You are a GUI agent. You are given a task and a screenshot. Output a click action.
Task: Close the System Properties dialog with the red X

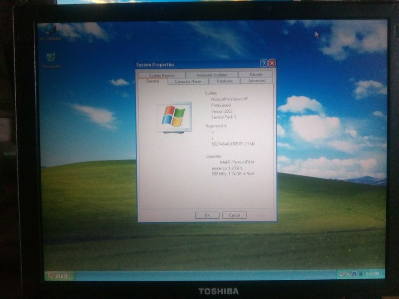tap(272, 63)
